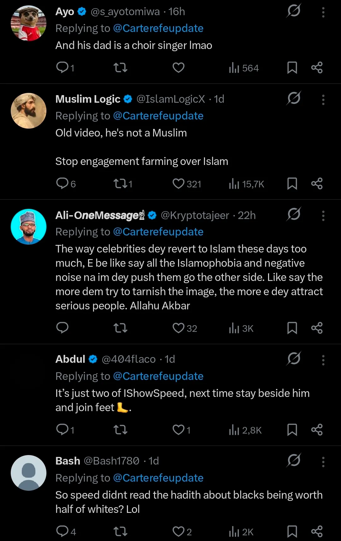The width and height of the screenshot is (341, 541).
Task: Open more options on Ayo's tweet
Action: tap(323, 12)
